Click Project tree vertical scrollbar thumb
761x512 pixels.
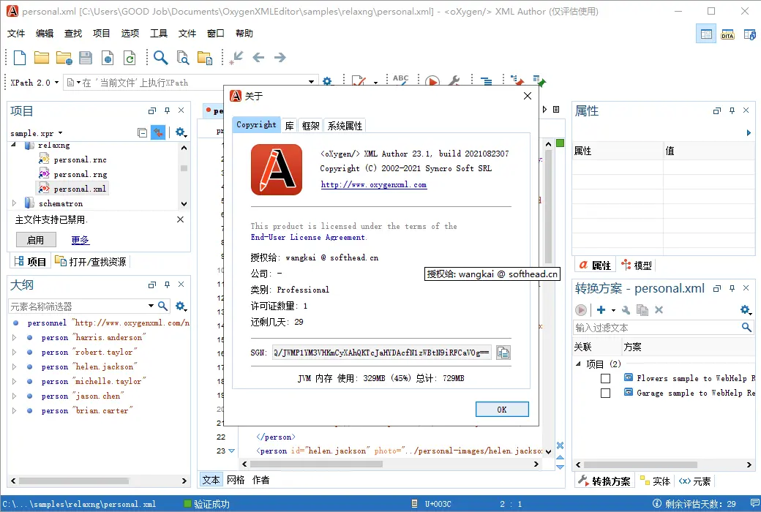tap(184, 168)
